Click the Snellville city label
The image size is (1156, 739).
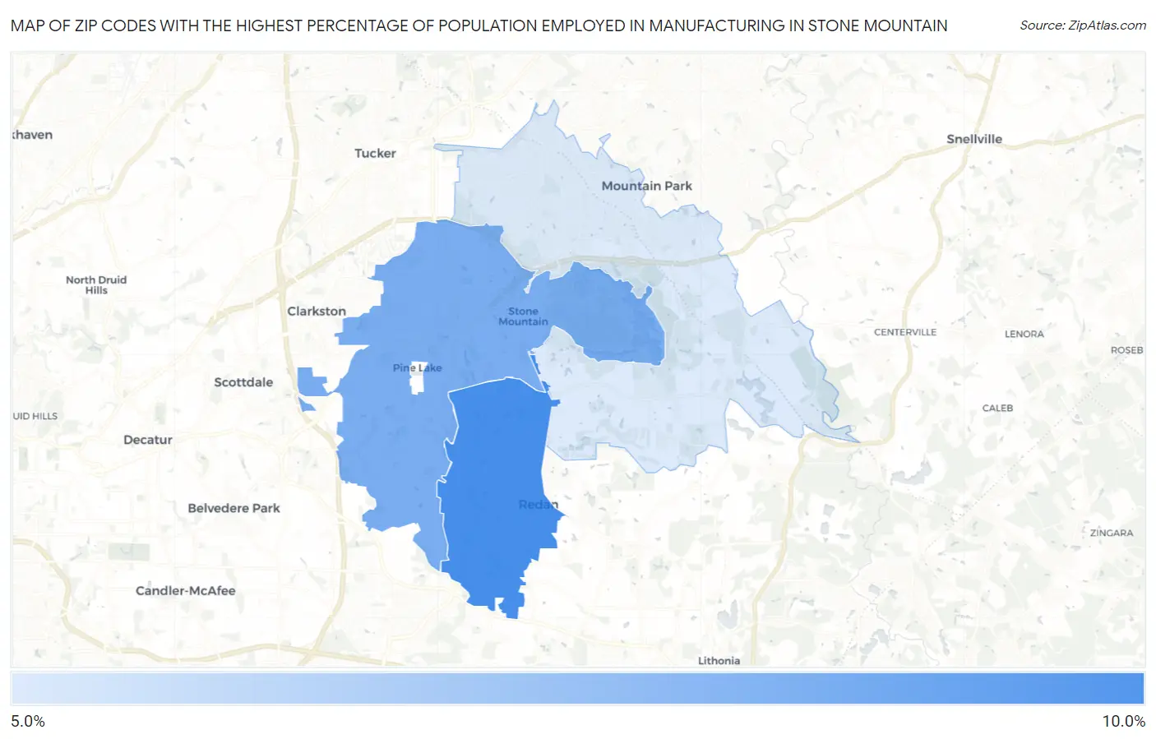click(974, 139)
